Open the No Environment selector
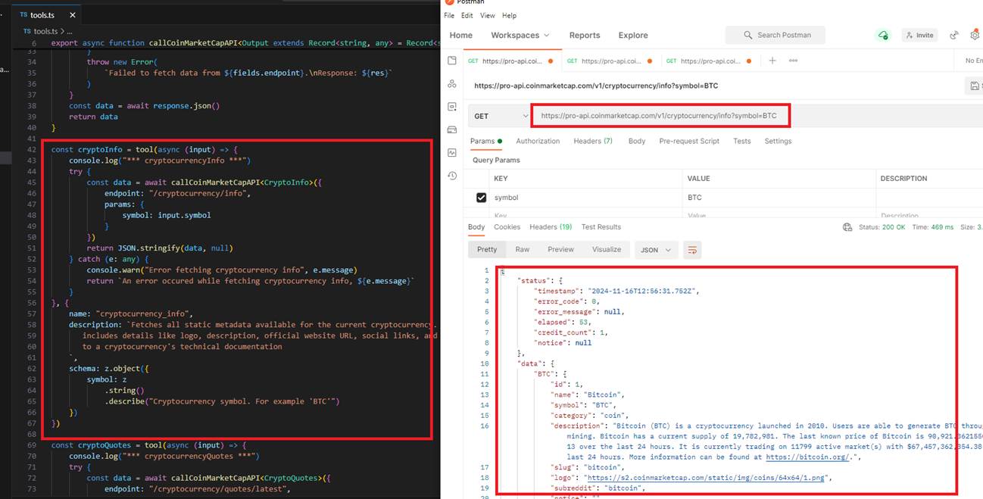The image size is (983, 499). (974, 61)
